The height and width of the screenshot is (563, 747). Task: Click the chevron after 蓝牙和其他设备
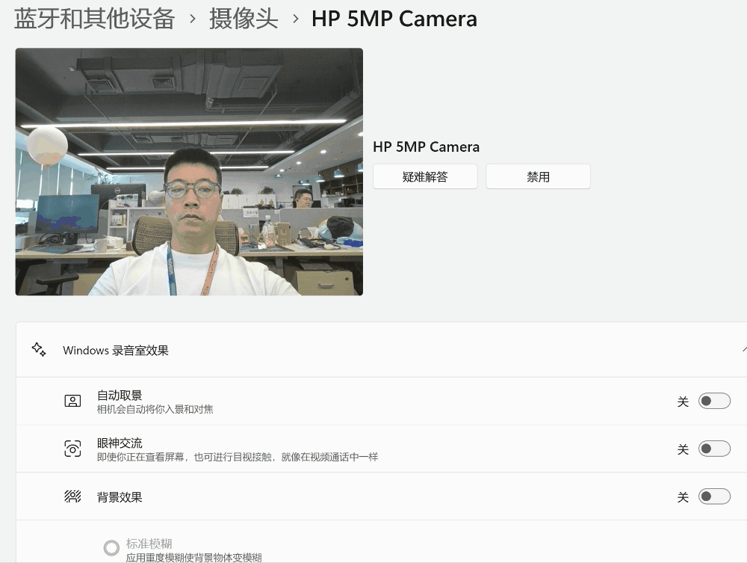point(193,19)
